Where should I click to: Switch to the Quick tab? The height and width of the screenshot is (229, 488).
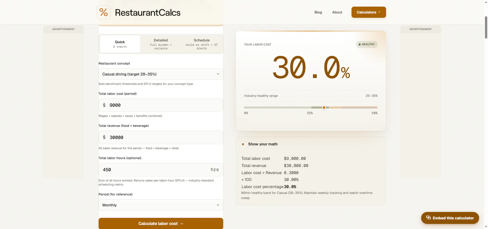pyautogui.click(x=120, y=44)
